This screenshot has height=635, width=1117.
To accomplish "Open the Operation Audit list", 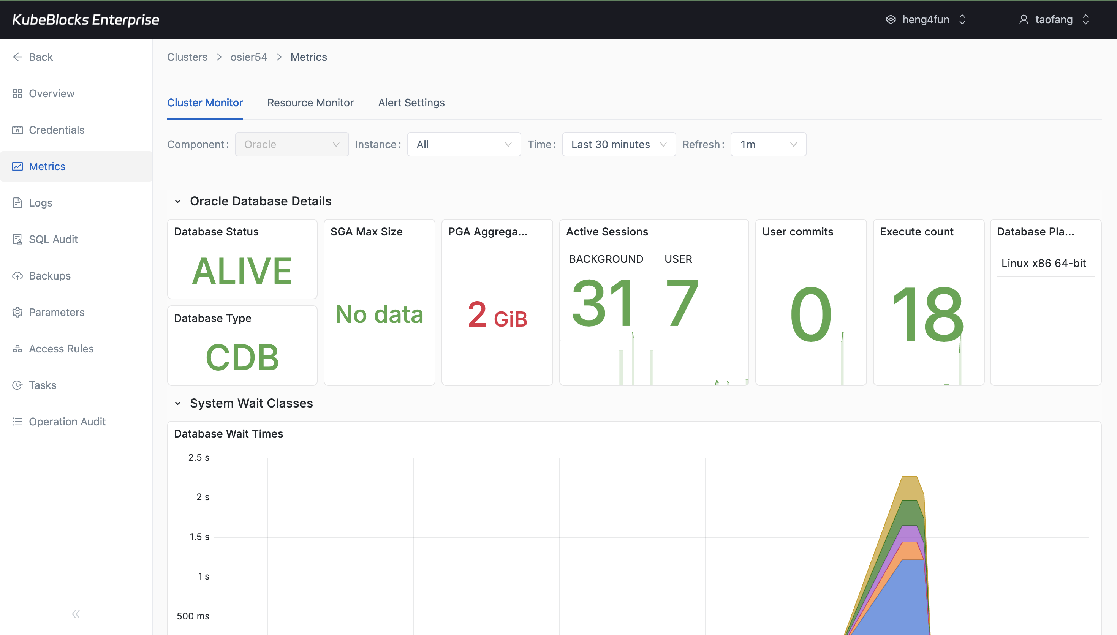I will [67, 421].
